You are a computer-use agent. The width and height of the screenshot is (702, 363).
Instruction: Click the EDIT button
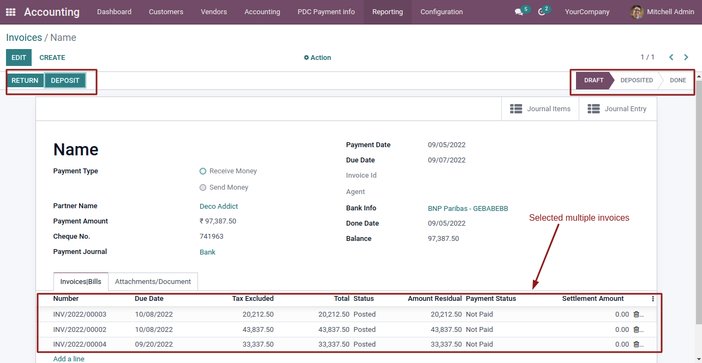19,58
